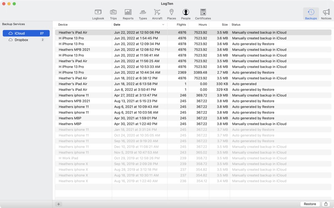Click the iCloud count badge 27

point(42,33)
